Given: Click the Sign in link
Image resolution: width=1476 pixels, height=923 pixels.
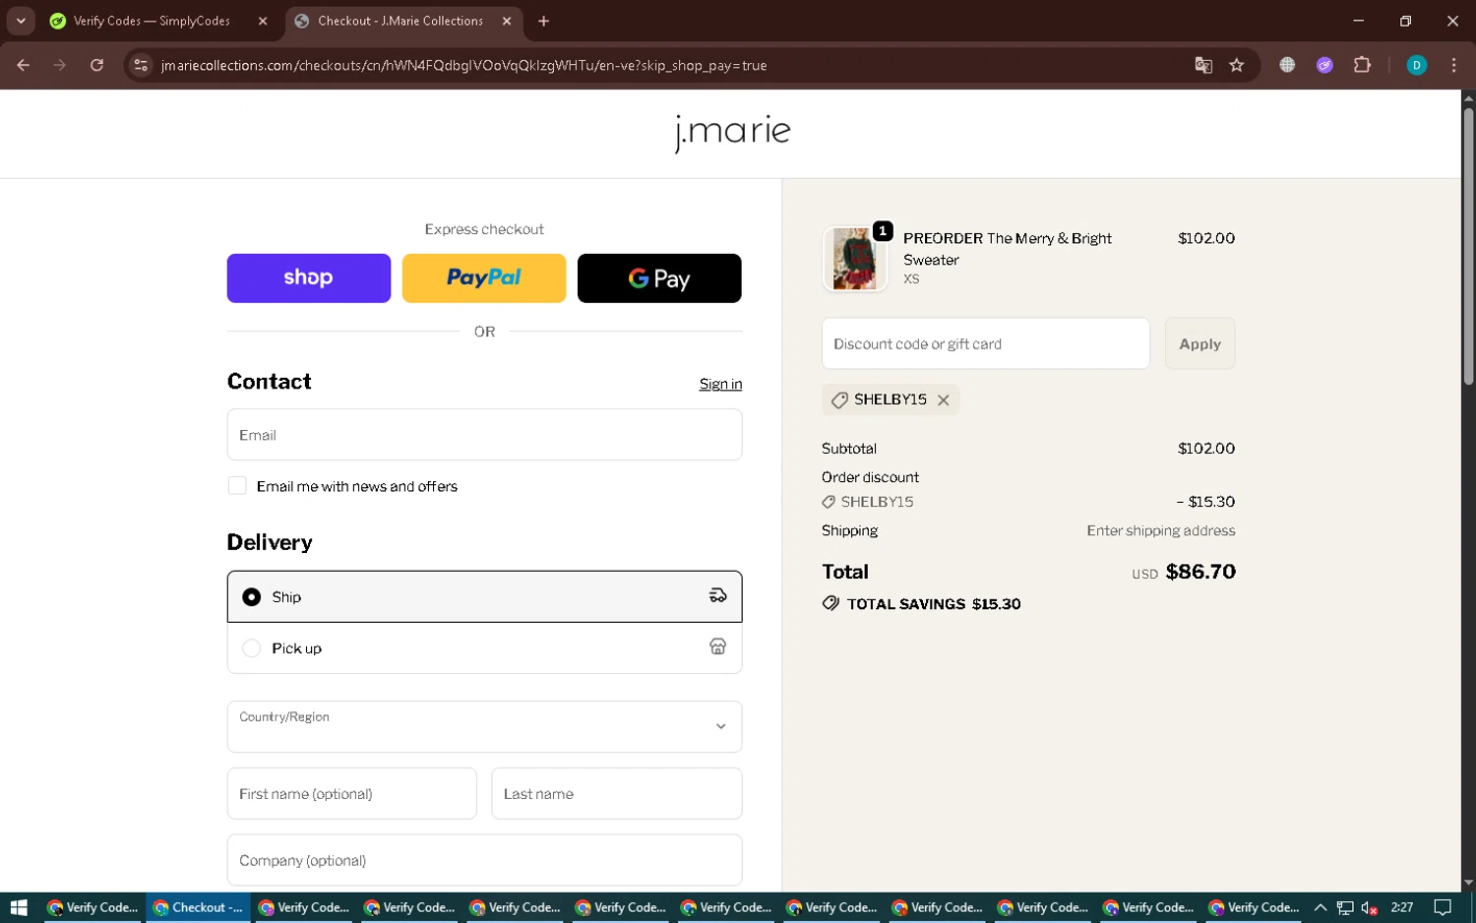Looking at the screenshot, I should (720, 384).
